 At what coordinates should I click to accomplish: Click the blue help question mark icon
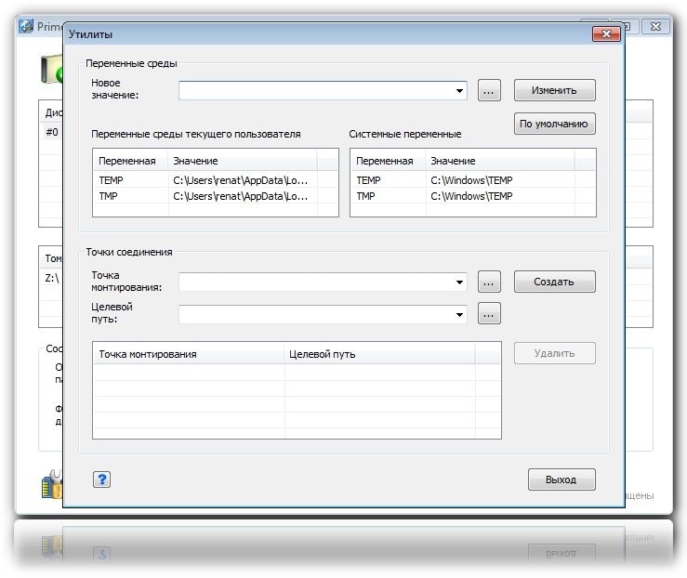[x=102, y=479]
